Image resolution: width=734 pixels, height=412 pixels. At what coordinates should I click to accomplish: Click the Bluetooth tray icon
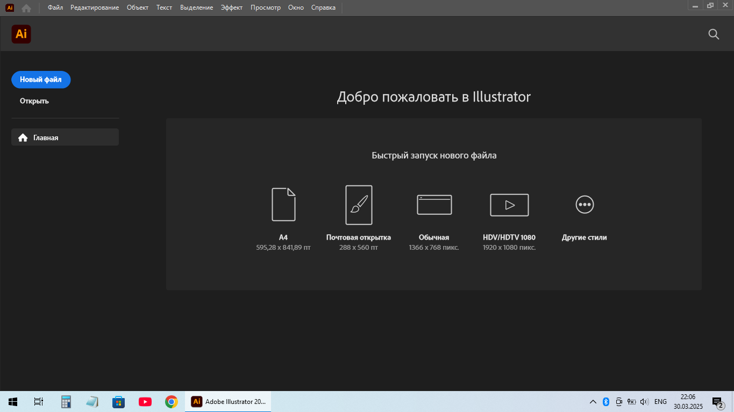point(605,402)
